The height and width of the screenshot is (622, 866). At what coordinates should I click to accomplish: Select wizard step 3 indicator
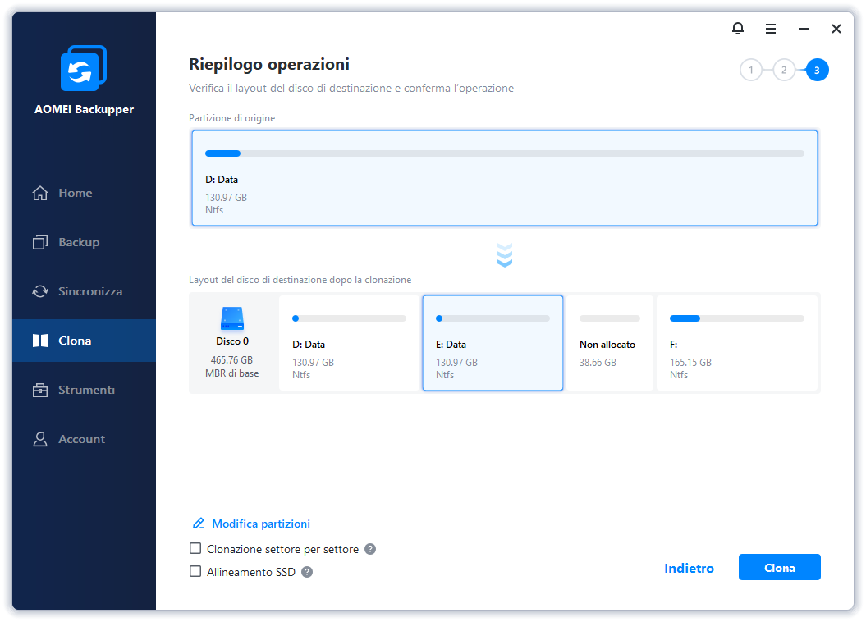point(817,70)
